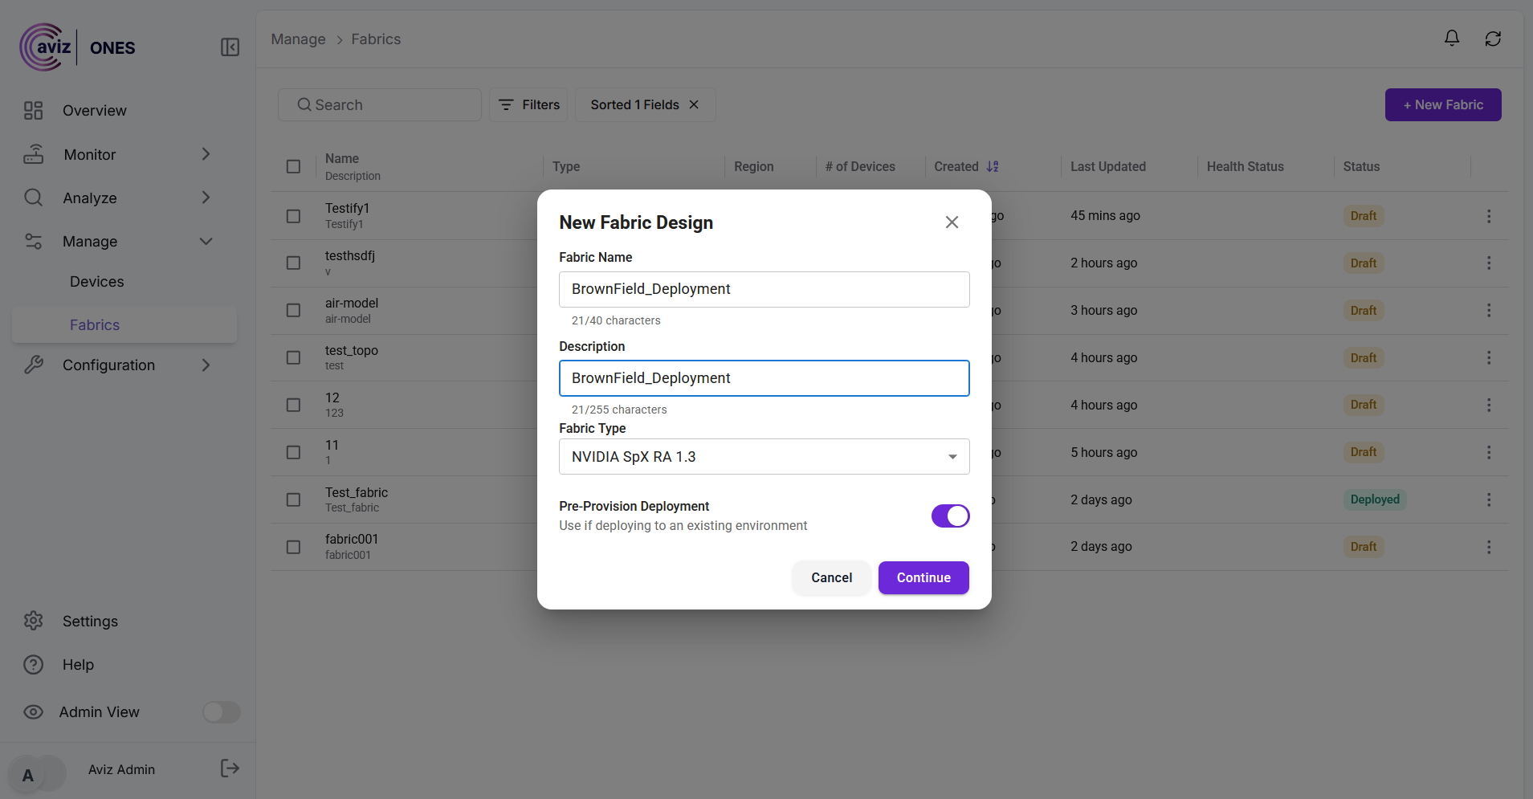Open the Fabric Type dropdown
The width and height of the screenshot is (1533, 799).
click(763, 456)
